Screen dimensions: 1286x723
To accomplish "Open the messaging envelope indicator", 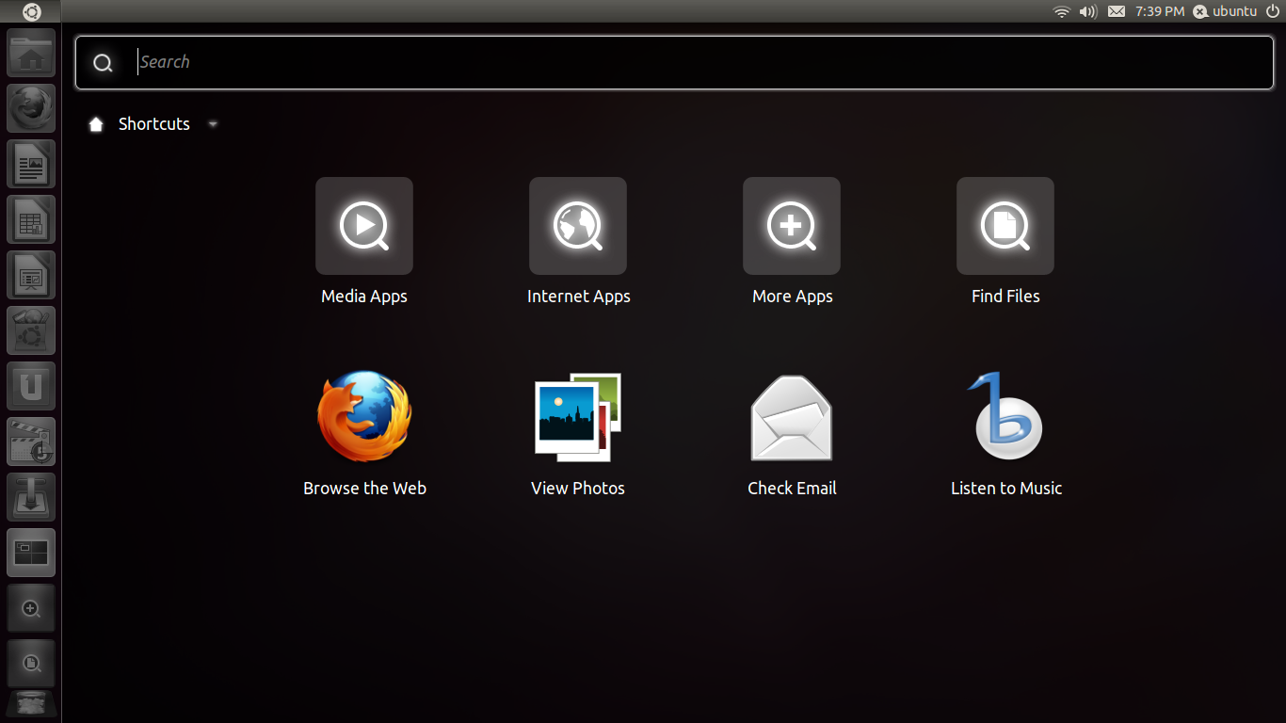I will (1117, 11).
